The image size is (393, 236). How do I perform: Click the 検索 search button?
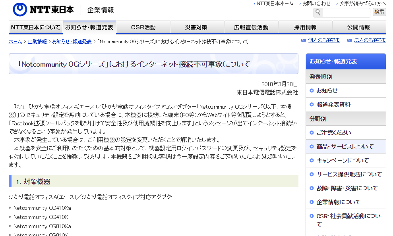379,12
